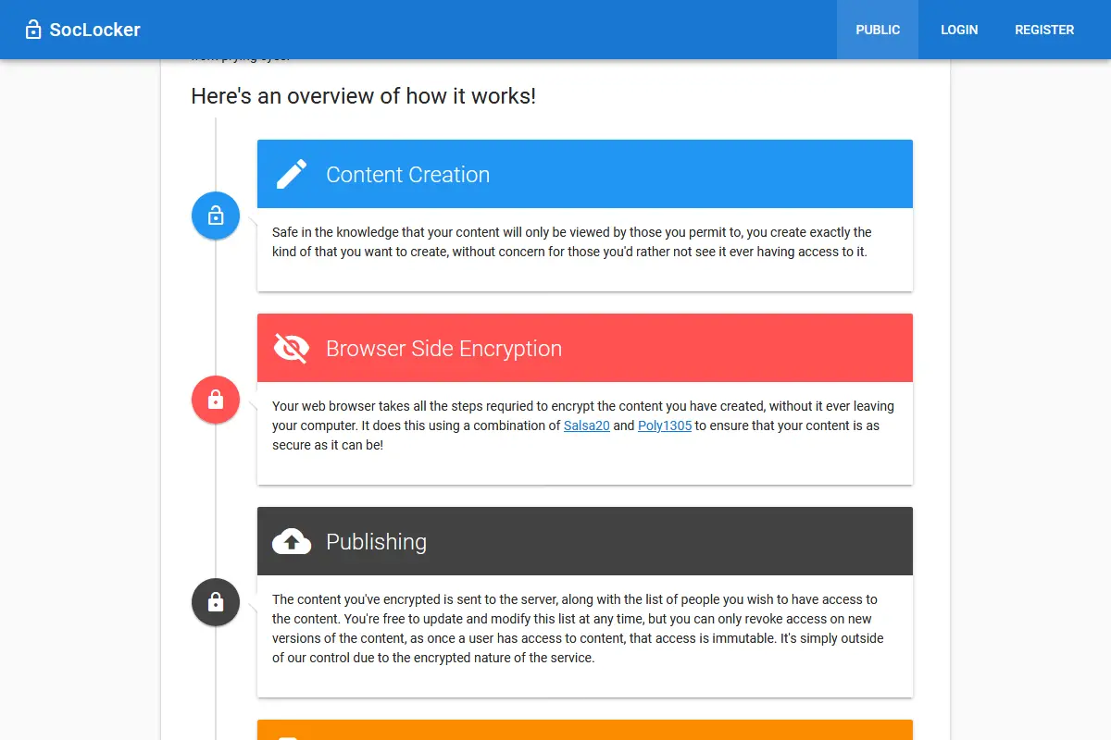Follow the Poly1305 hyperlink
The image size is (1111, 740).
click(665, 425)
